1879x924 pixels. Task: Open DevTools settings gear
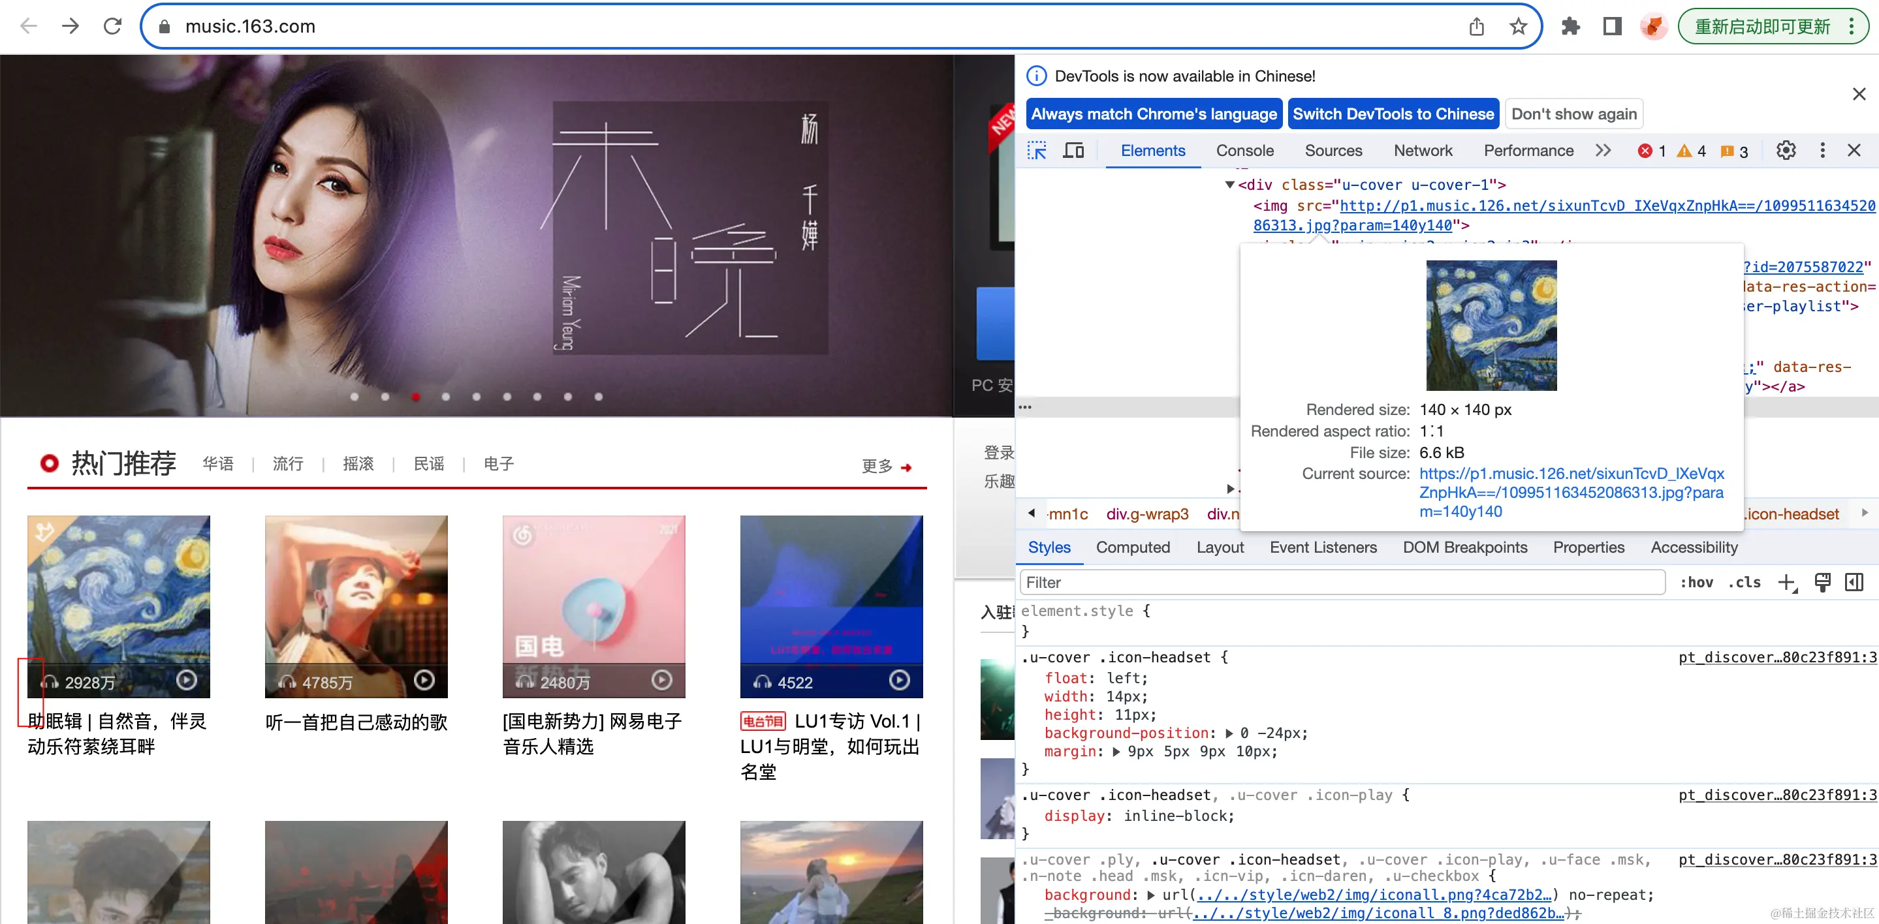click(1785, 150)
